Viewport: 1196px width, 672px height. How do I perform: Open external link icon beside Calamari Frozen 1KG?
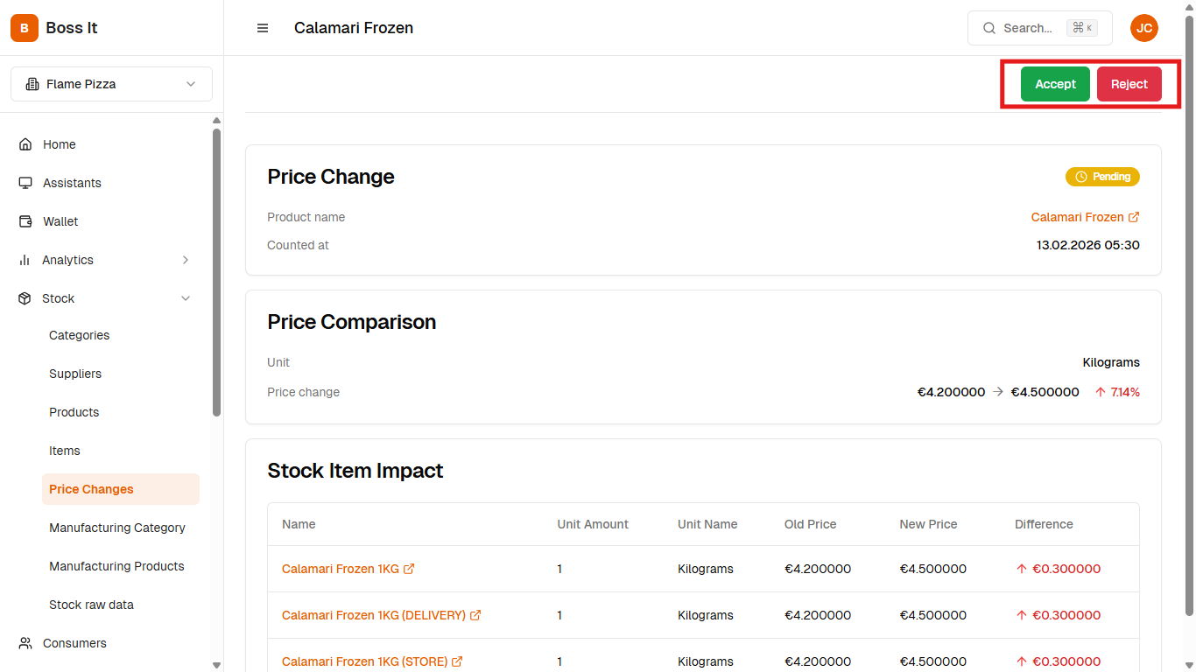click(x=409, y=569)
